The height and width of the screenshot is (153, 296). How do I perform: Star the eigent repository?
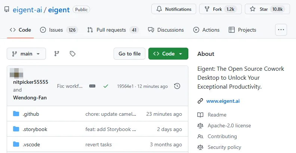tap(267, 9)
